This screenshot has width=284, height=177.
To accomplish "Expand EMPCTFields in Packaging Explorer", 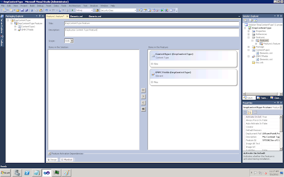I will pyautogui.click(x=15, y=30).
